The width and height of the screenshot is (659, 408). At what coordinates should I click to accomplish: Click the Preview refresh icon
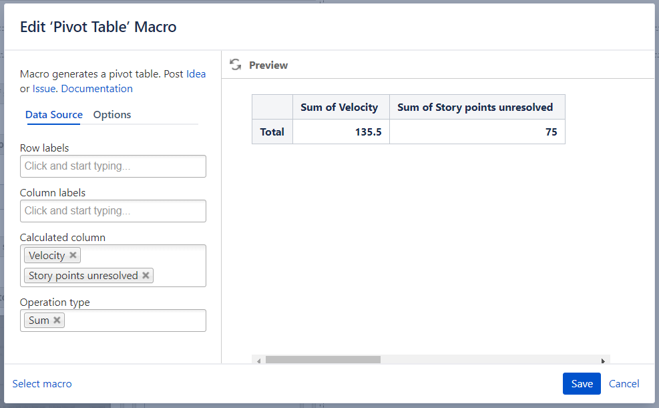tap(235, 65)
